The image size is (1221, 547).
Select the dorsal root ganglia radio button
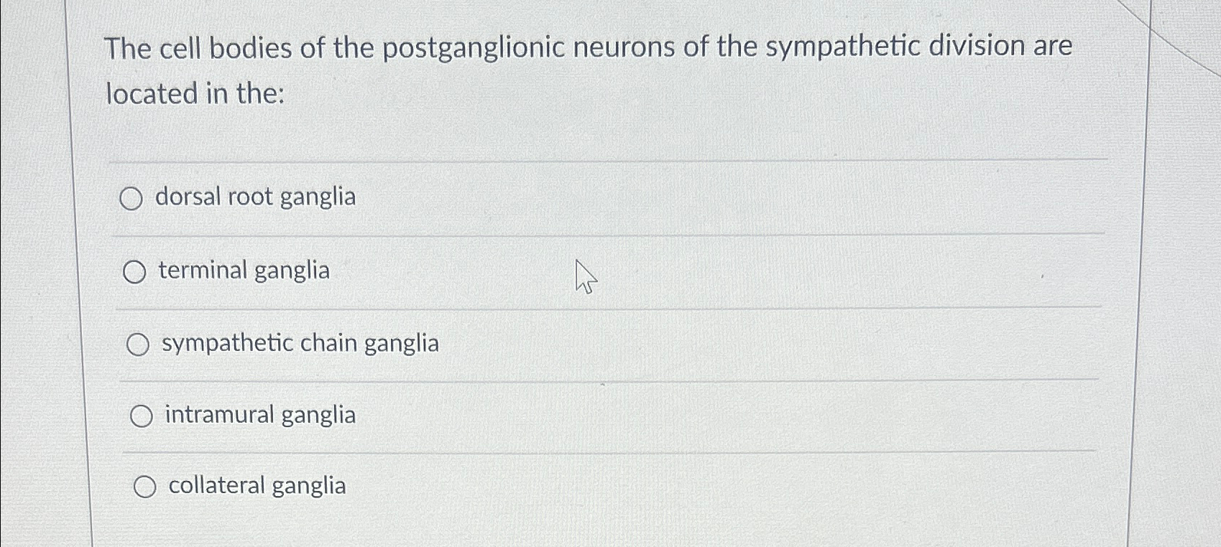click(132, 199)
